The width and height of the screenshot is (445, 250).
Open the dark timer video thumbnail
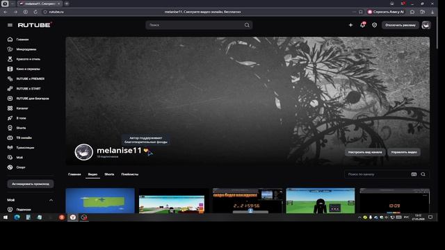394,201
